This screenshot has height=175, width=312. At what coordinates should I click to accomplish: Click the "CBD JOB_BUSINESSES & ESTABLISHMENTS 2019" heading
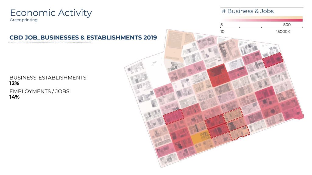coord(83,37)
